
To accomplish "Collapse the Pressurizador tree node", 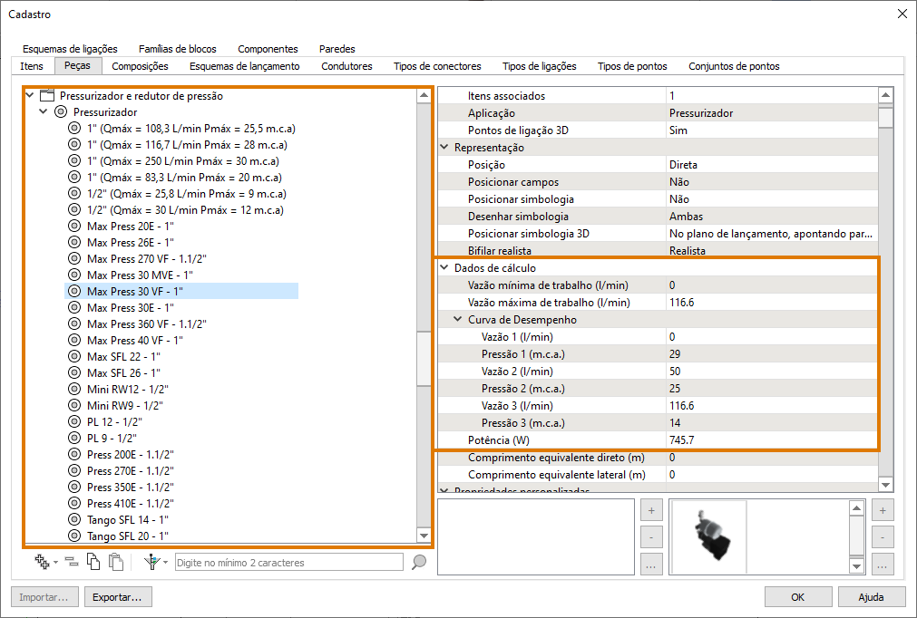I will [x=44, y=111].
